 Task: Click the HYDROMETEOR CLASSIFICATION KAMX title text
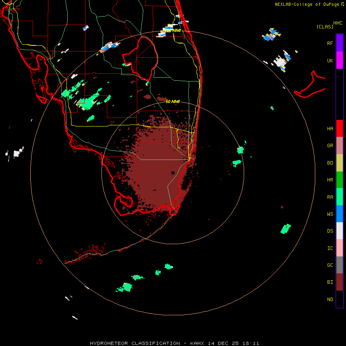point(174,343)
